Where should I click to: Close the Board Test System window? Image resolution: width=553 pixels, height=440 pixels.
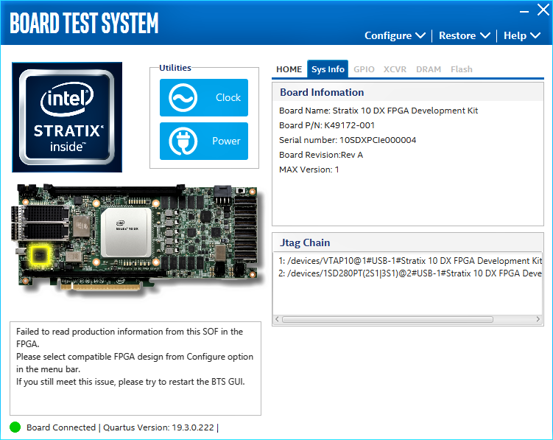pos(543,10)
